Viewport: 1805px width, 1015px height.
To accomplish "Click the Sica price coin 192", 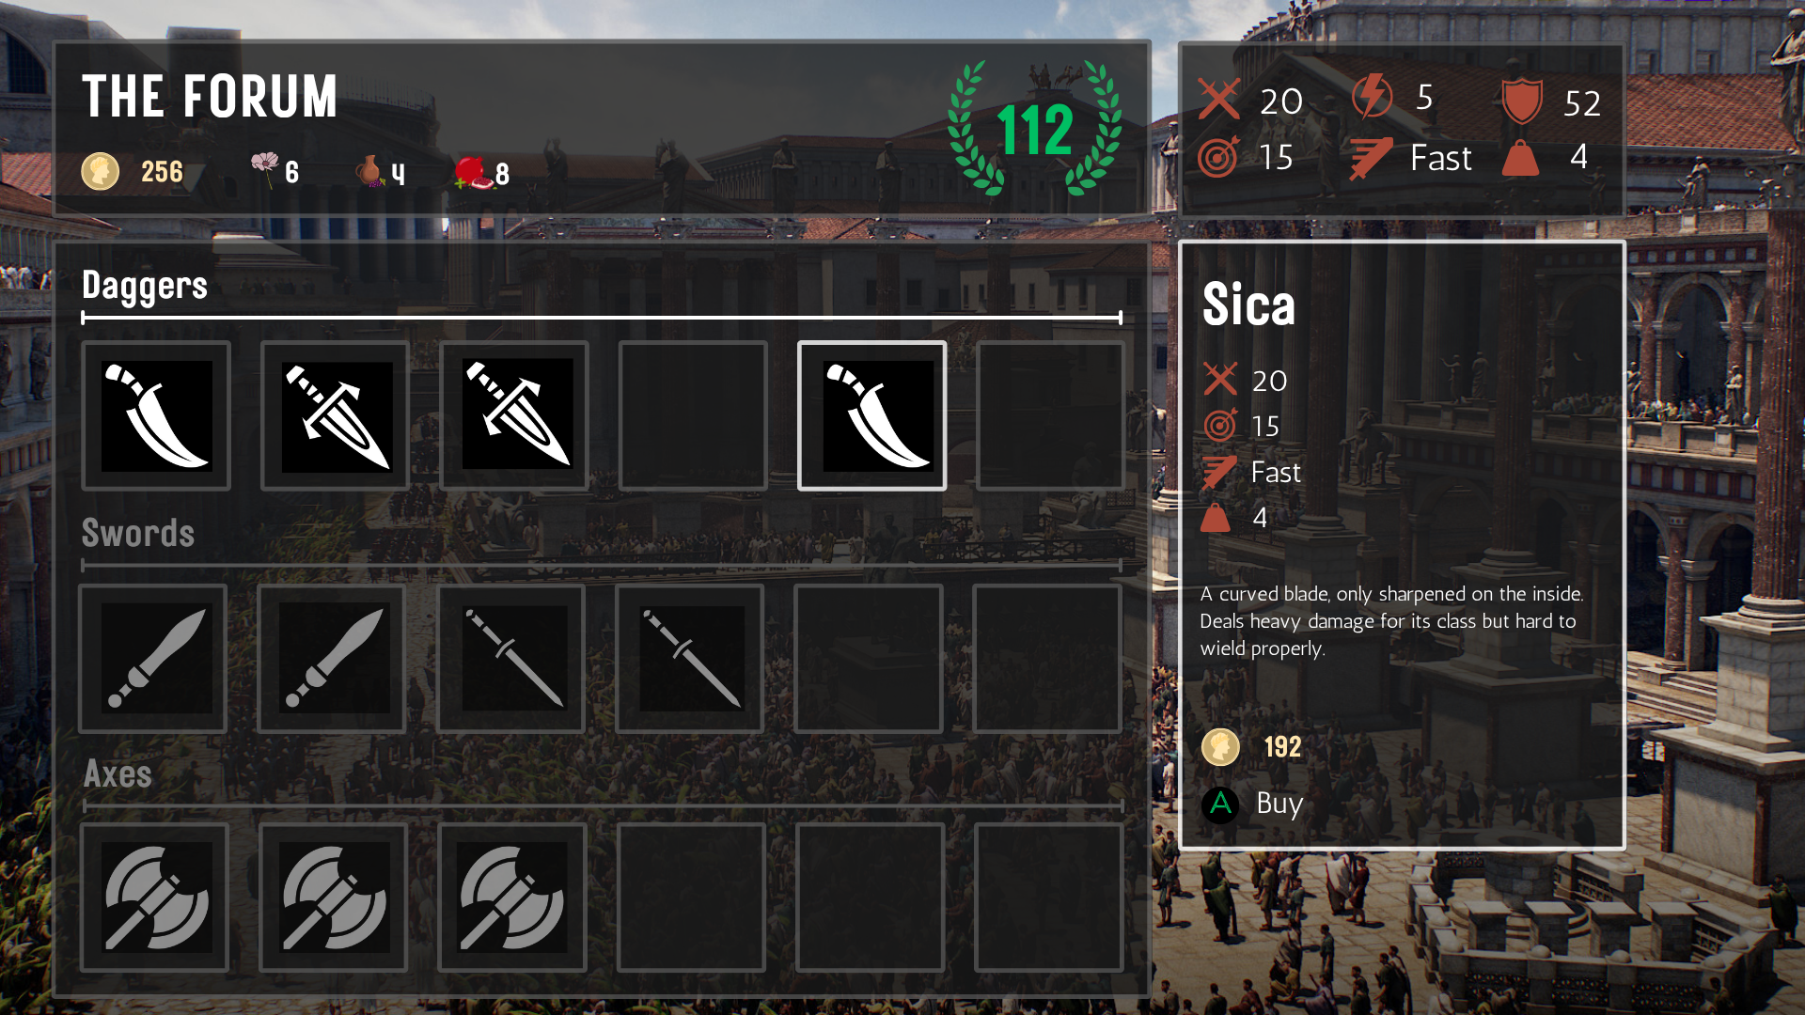I will [x=1252, y=747].
